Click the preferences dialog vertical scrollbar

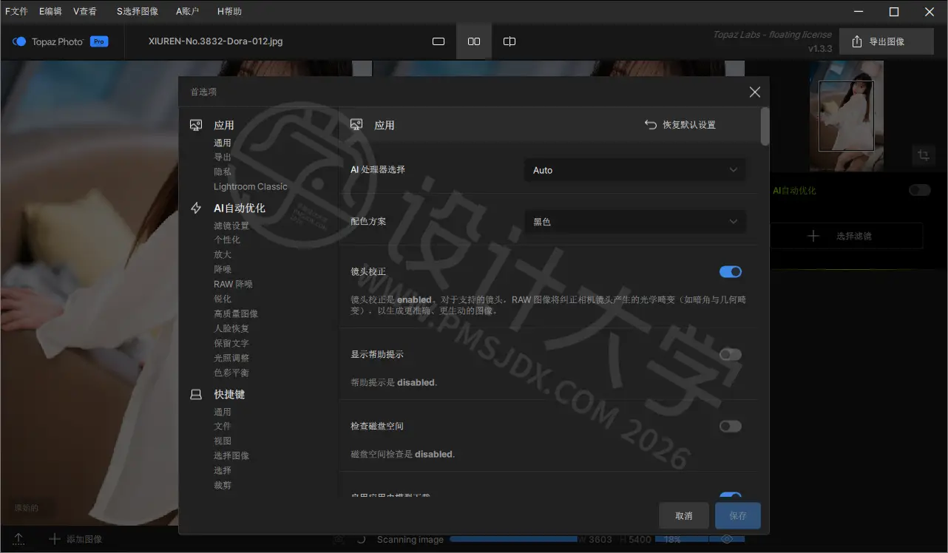[765, 126]
